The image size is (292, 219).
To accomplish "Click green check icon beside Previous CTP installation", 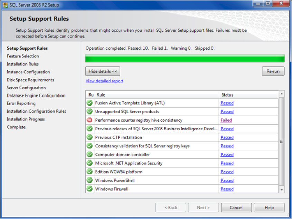I will coord(90,137).
